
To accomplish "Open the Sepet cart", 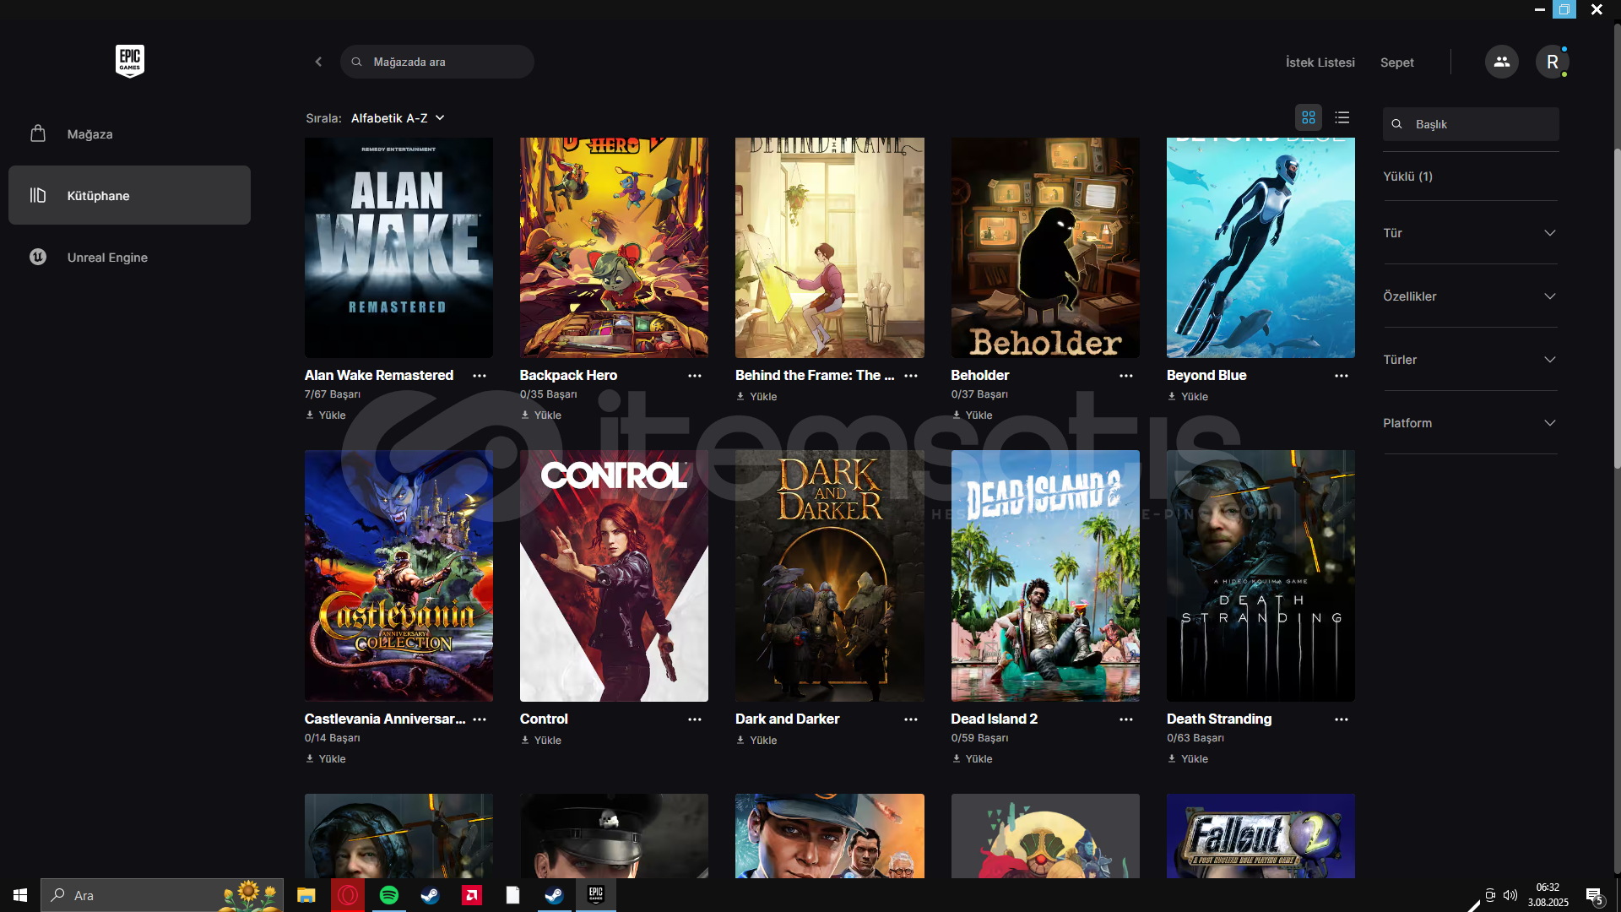I will (x=1396, y=62).
